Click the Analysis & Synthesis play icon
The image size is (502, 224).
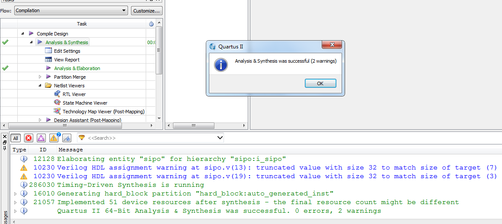point(40,42)
